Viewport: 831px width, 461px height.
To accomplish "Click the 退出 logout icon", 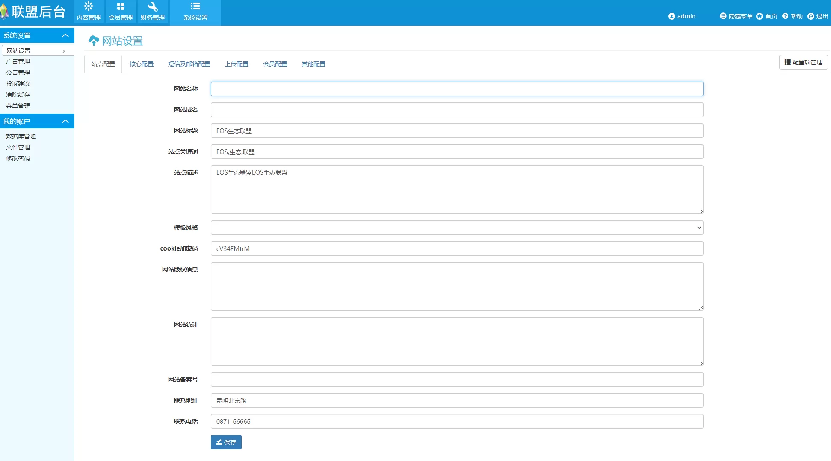I will 810,16.
